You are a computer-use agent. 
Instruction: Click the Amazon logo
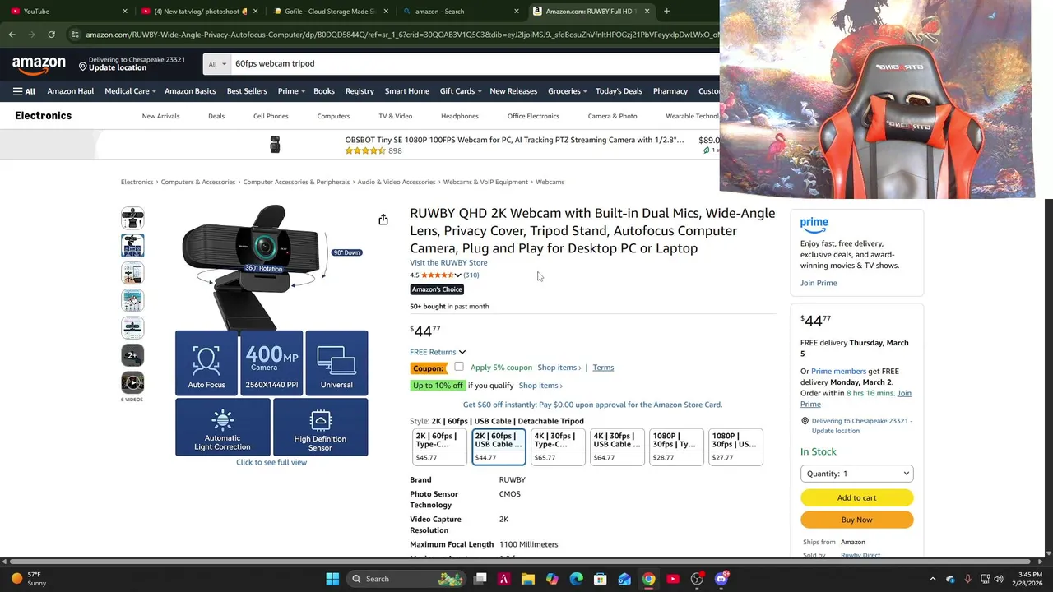pos(39,64)
